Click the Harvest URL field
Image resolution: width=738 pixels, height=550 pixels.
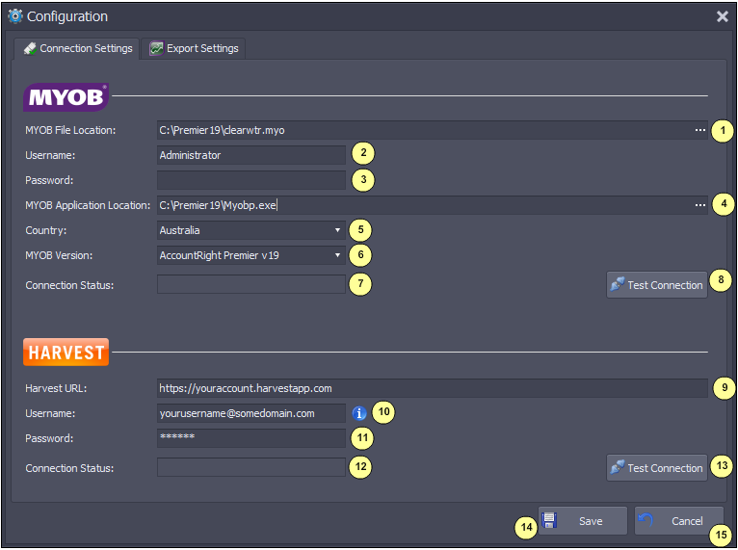432,388
